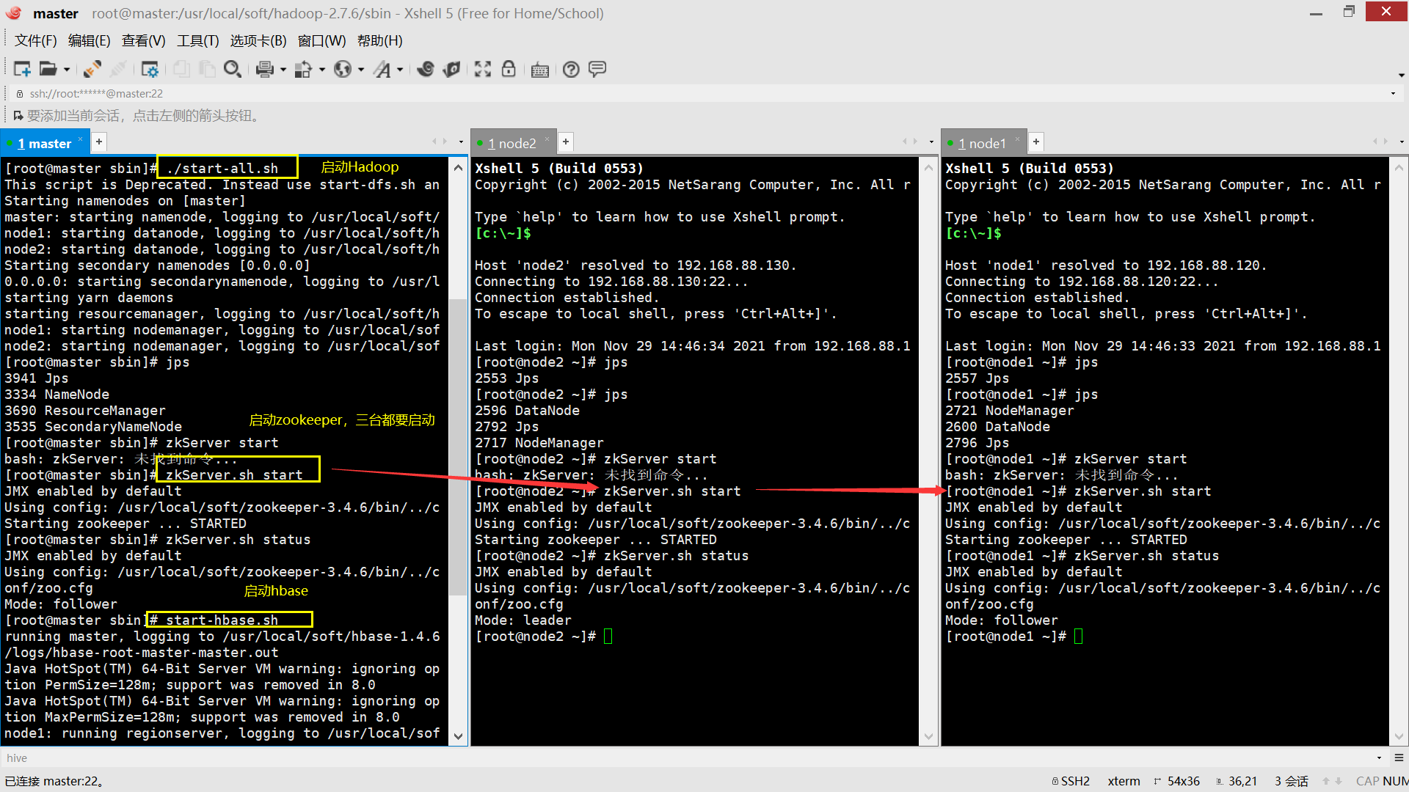Switch to the node2 tab
The height and width of the screenshot is (792, 1409).
coord(512,143)
